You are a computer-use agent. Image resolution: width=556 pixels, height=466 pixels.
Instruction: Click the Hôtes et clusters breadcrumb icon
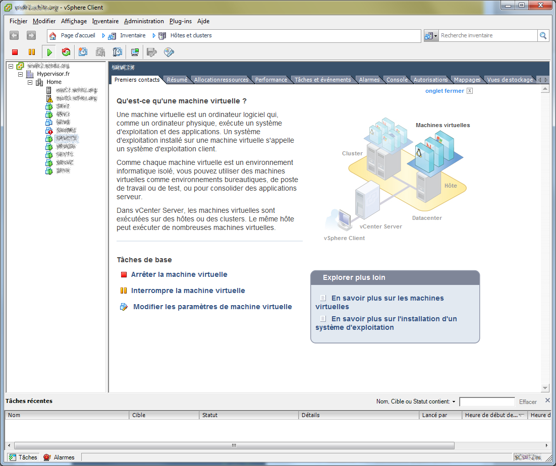[162, 36]
